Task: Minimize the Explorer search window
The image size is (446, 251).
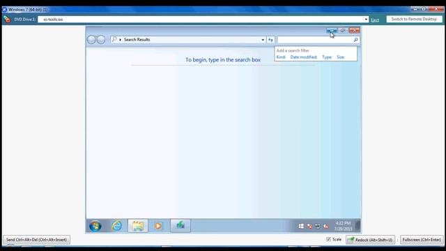Action: (332, 30)
